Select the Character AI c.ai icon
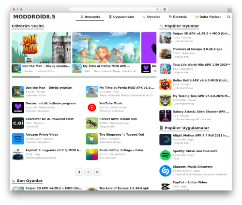This screenshot has width=242, height=205. coord(18,123)
